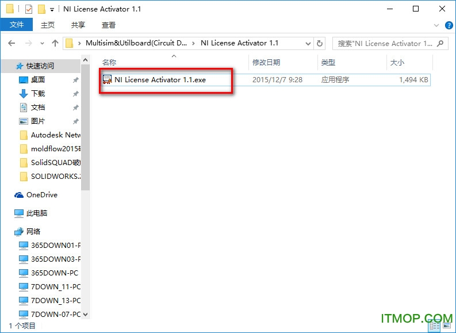Select the NI License Activator 1.1 breadcrumb
The width and height of the screenshot is (456, 333).
tap(239, 43)
